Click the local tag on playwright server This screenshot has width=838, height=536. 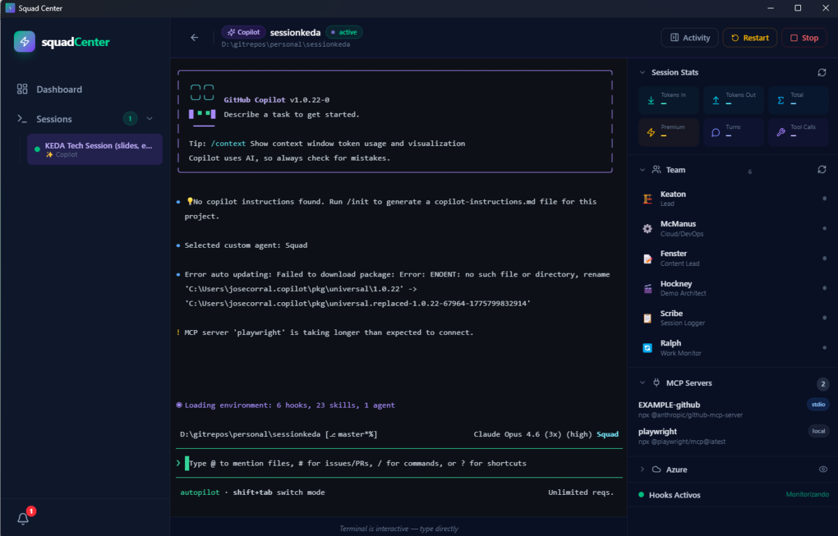coord(818,431)
